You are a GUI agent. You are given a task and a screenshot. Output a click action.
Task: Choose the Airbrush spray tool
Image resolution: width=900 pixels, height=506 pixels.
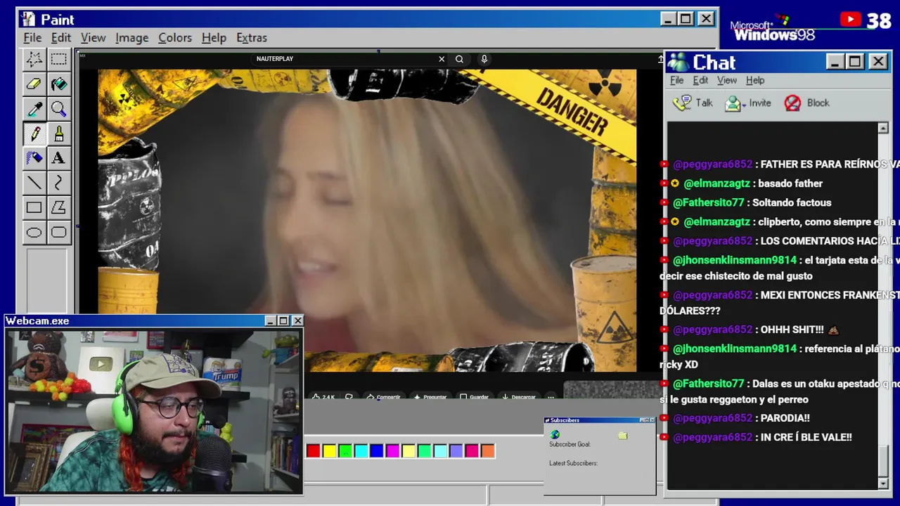point(34,158)
